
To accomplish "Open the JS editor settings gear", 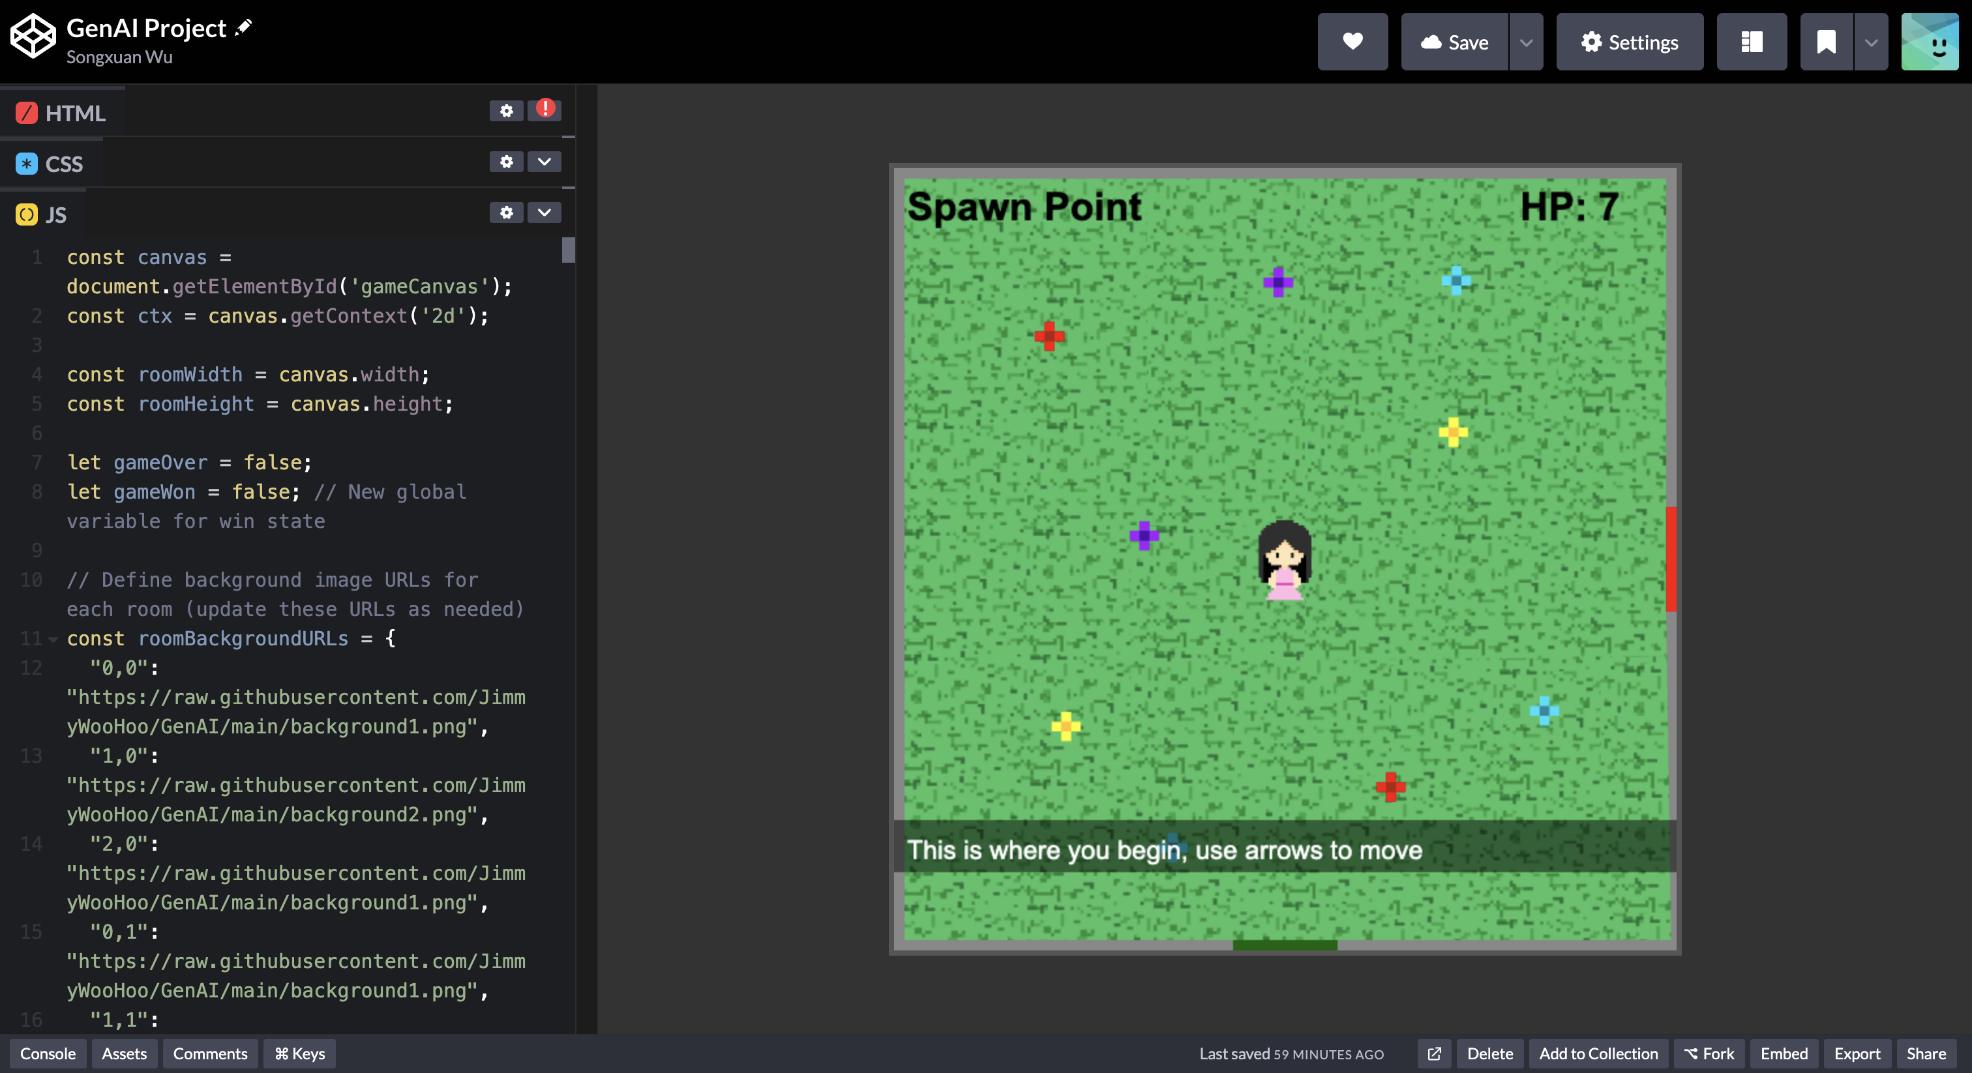I will click(506, 213).
